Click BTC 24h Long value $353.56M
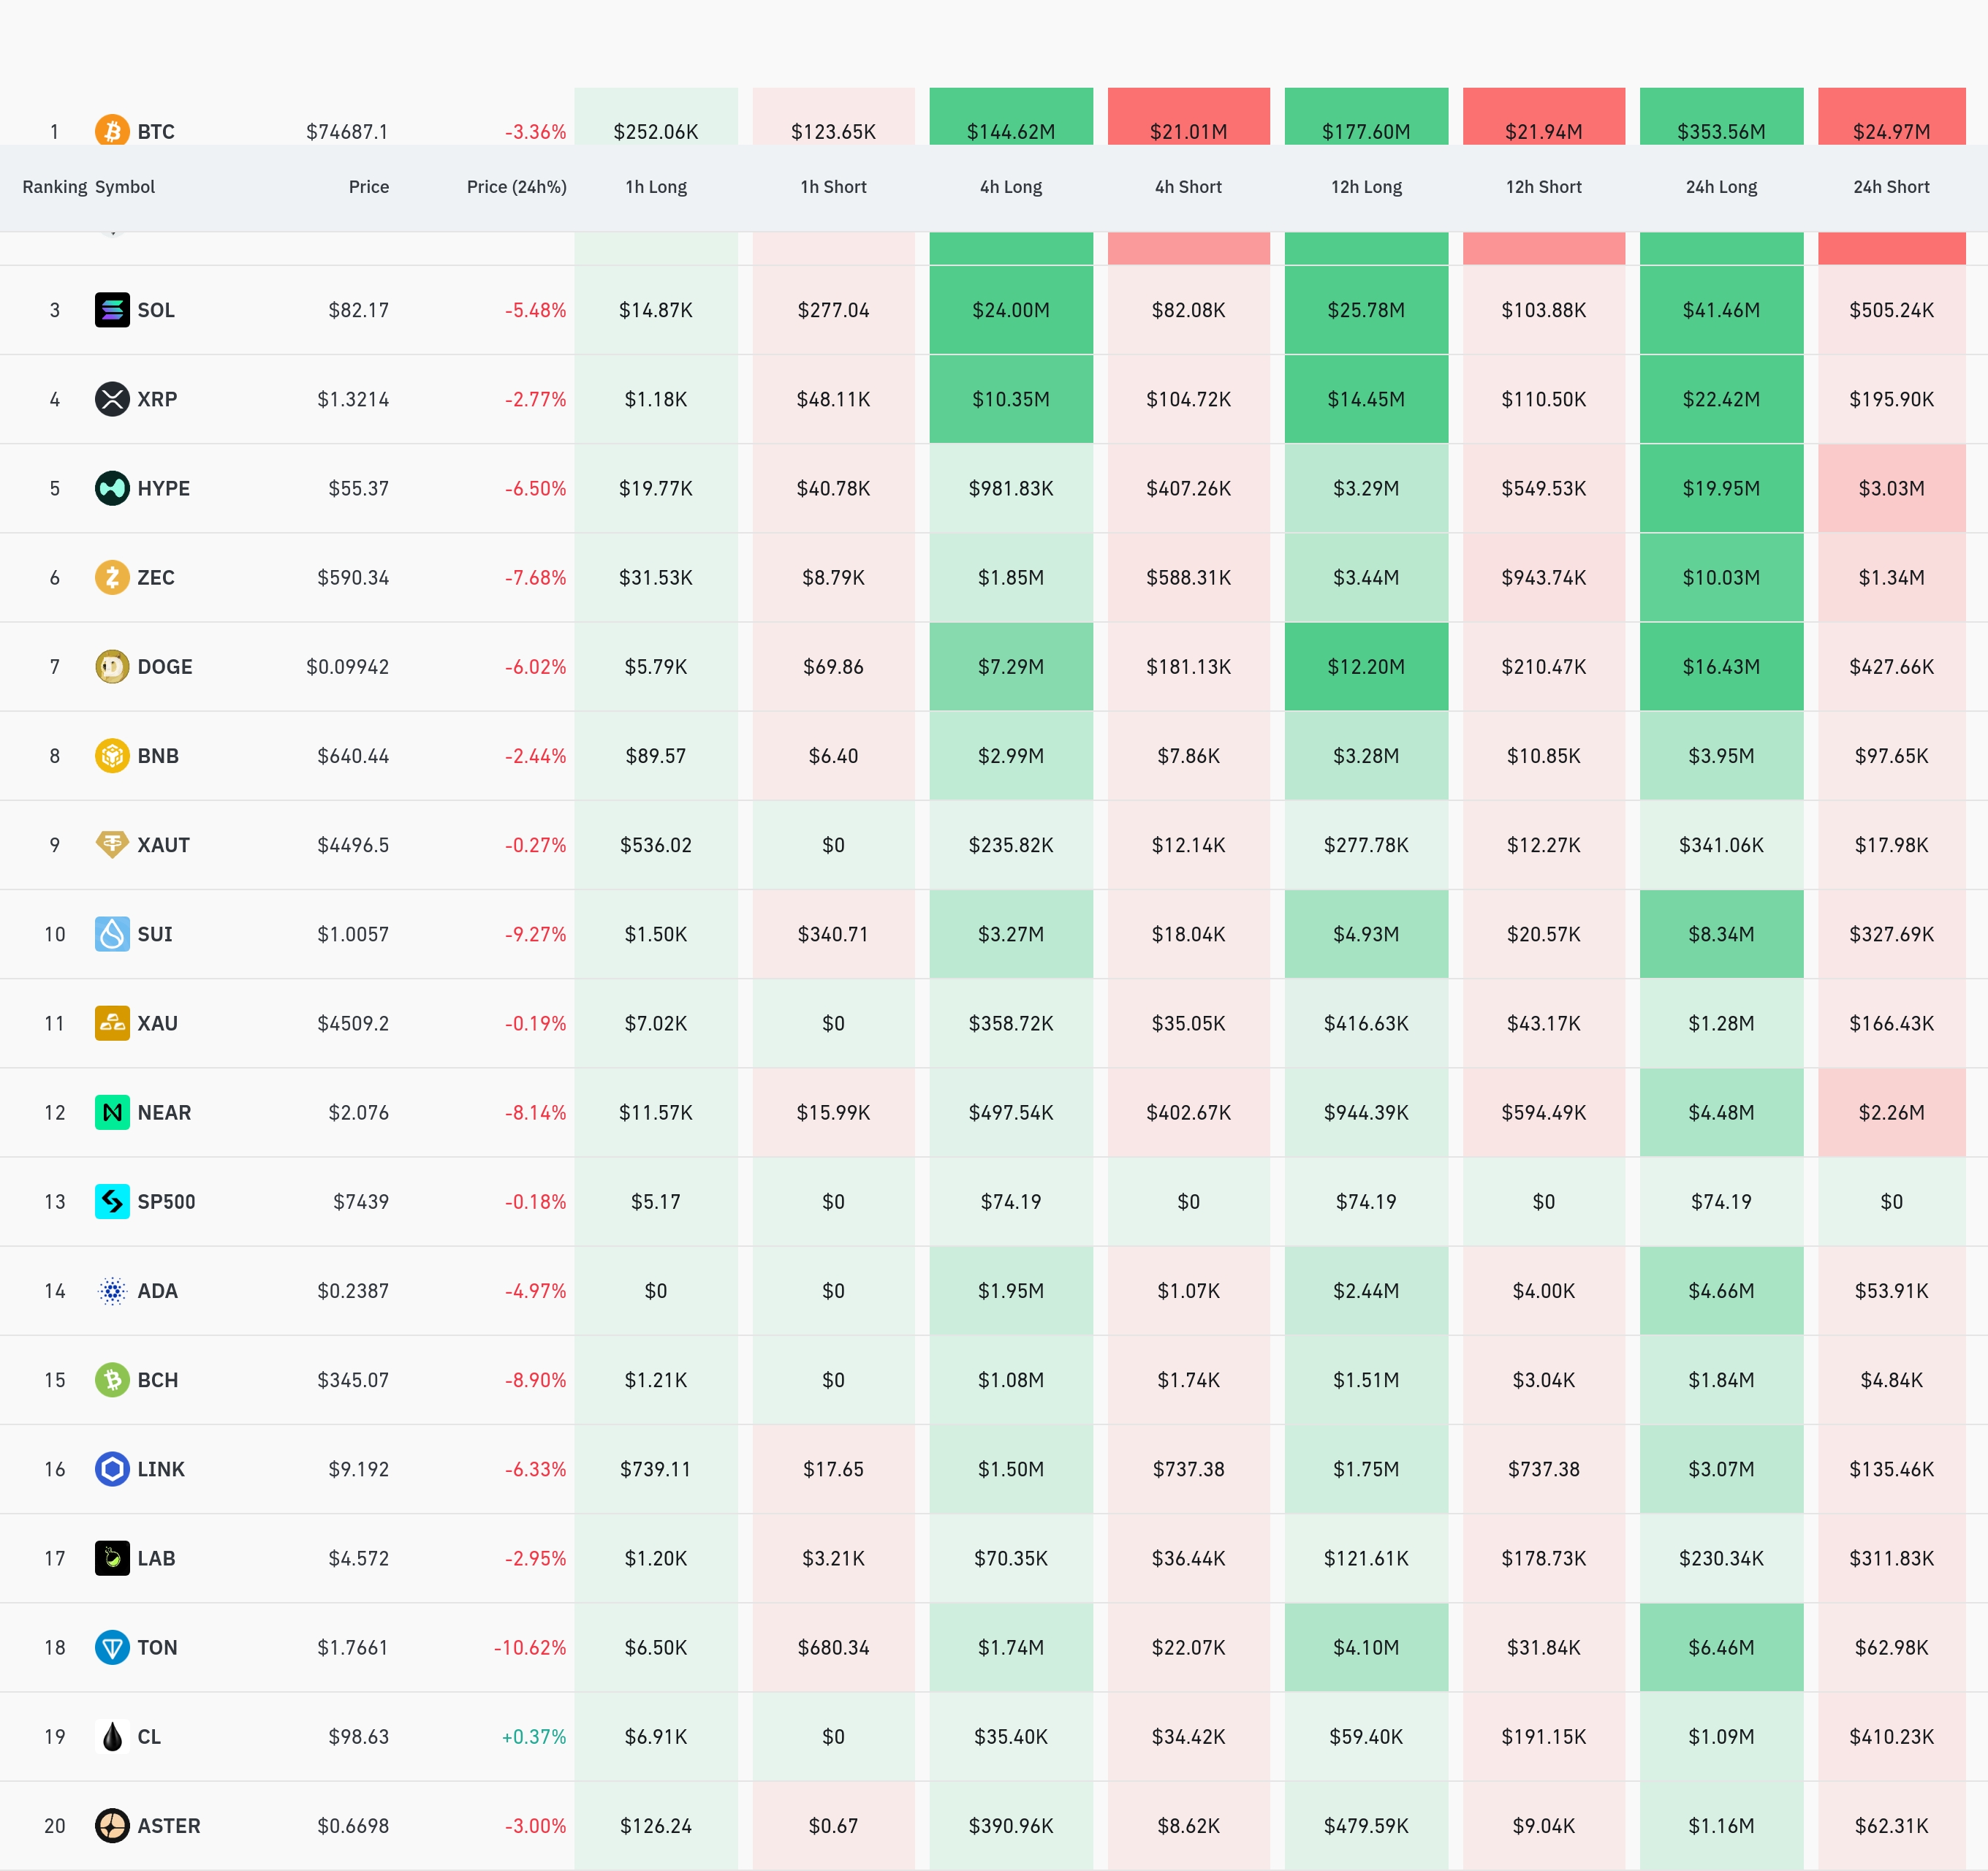Screen dimensions: 1988x1871 [1722, 132]
